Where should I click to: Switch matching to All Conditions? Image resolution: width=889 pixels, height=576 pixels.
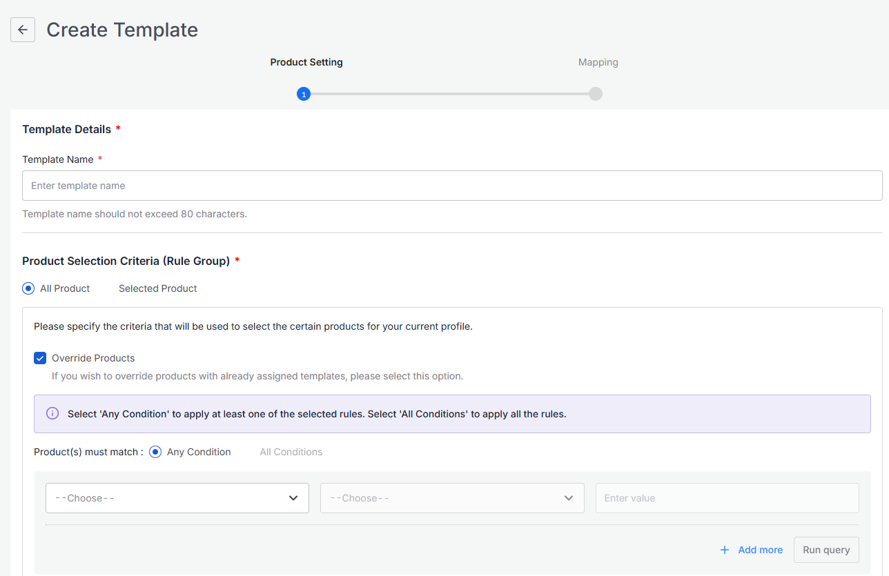tap(291, 452)
